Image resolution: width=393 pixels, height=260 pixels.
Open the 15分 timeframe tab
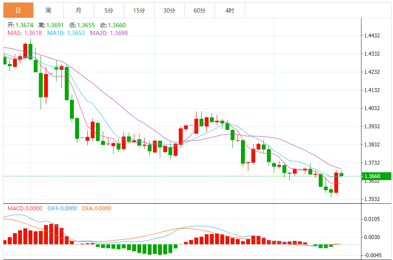[139, 10]
